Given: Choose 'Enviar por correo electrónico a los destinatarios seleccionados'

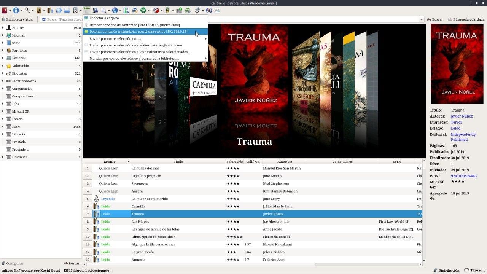Looking at the screenshot, I should click(145, 52).
